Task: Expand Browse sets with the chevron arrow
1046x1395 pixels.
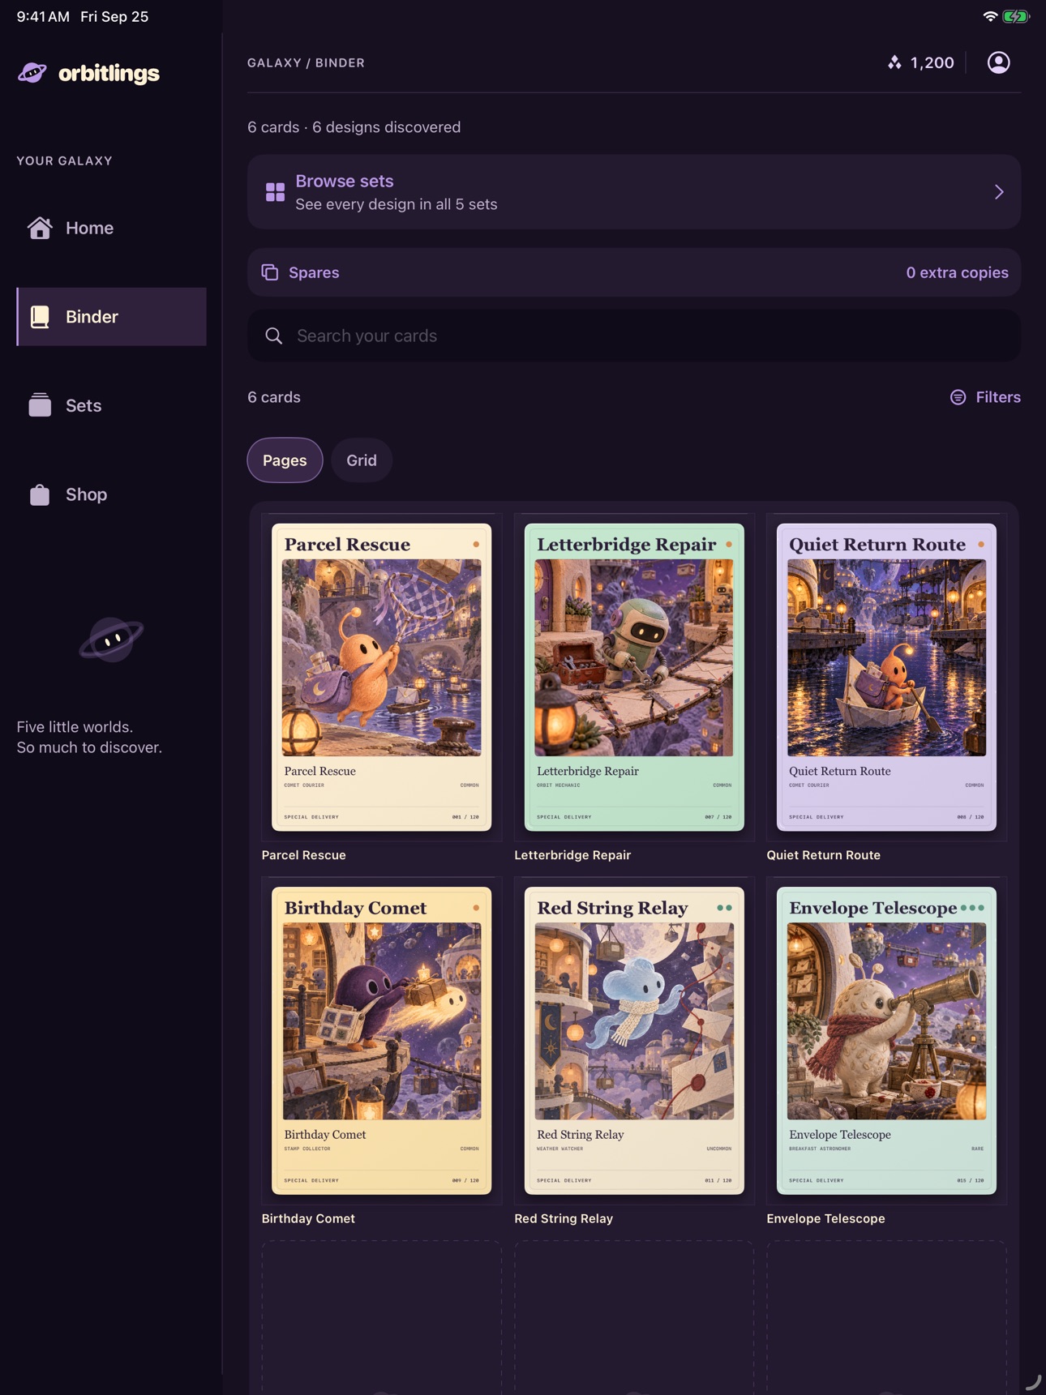Action: point(999,192)
